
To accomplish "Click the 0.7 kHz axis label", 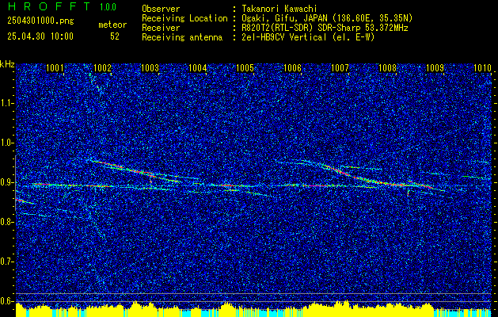I will 6,262.
